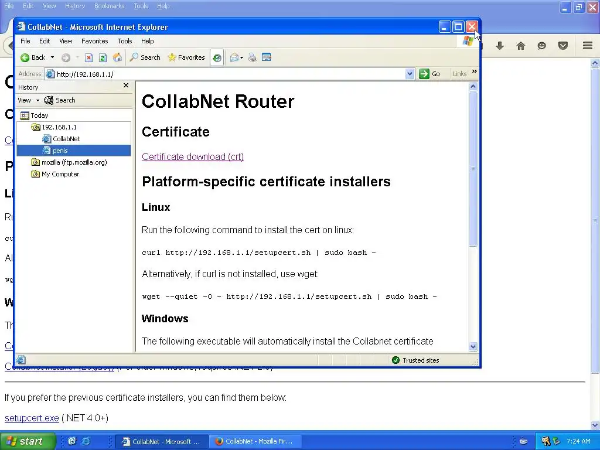This screenshot has height=450, width=600.
Task: Open IE Favorites menu
Action: tap(94, 41)
